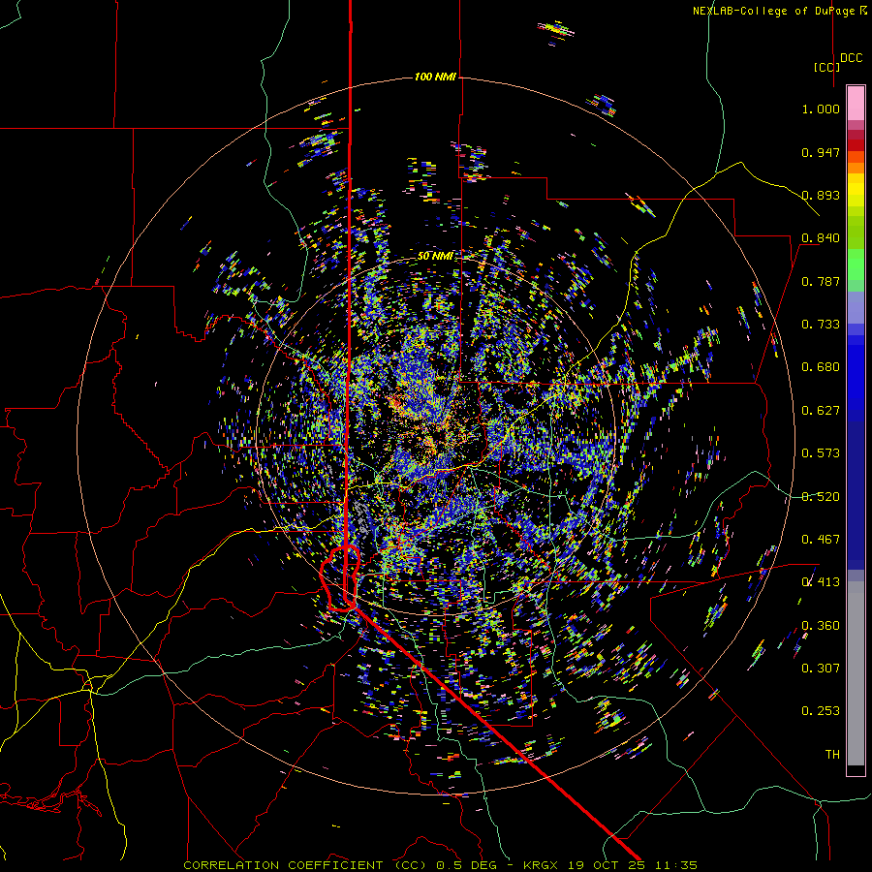Click the 0.733 scale value
This screenshot has width=872, height=872.
tap(821, 325)
